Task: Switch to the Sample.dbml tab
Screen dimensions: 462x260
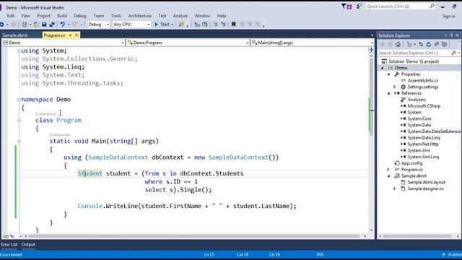Action: click(x=14, y=35)
